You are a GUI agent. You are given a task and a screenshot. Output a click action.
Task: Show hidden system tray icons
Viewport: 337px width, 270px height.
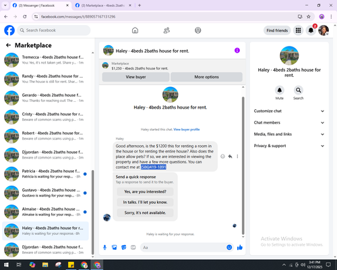point(284,265)
